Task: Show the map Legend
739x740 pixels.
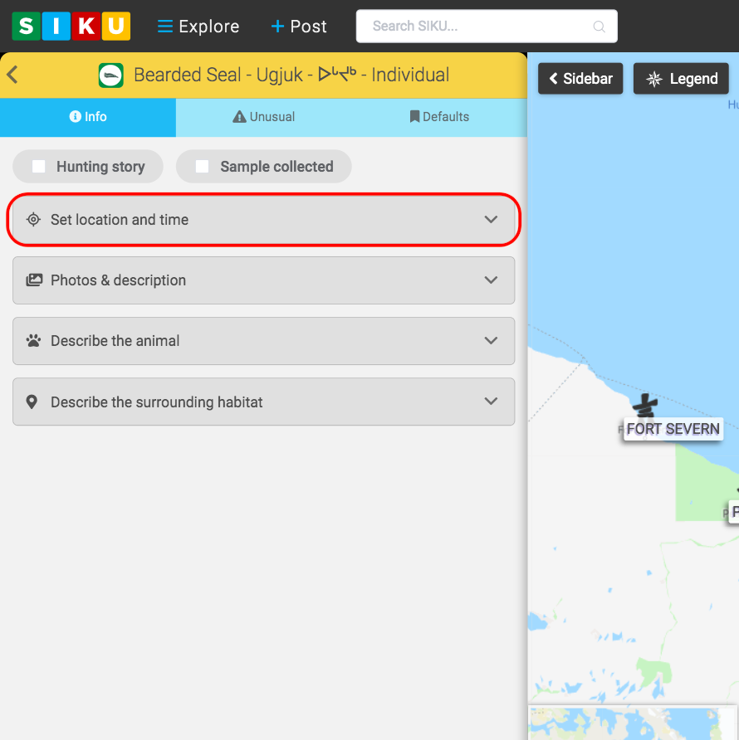Action: click(x=681, y=79)
